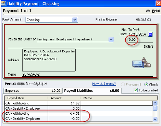The width and height of the screenshot is (161, 126).
Task: Click the QuickBooks window title icon
Action: pyautogui.click(x=3, y=3)
